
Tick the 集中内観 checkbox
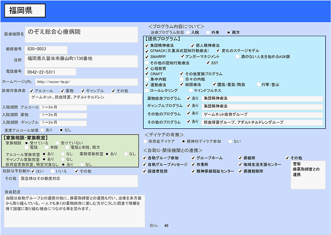tap(147, 79)
